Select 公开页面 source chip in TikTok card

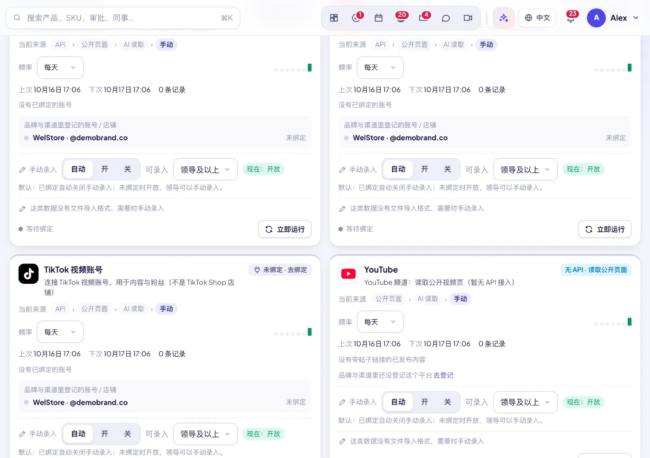point(95,309)
